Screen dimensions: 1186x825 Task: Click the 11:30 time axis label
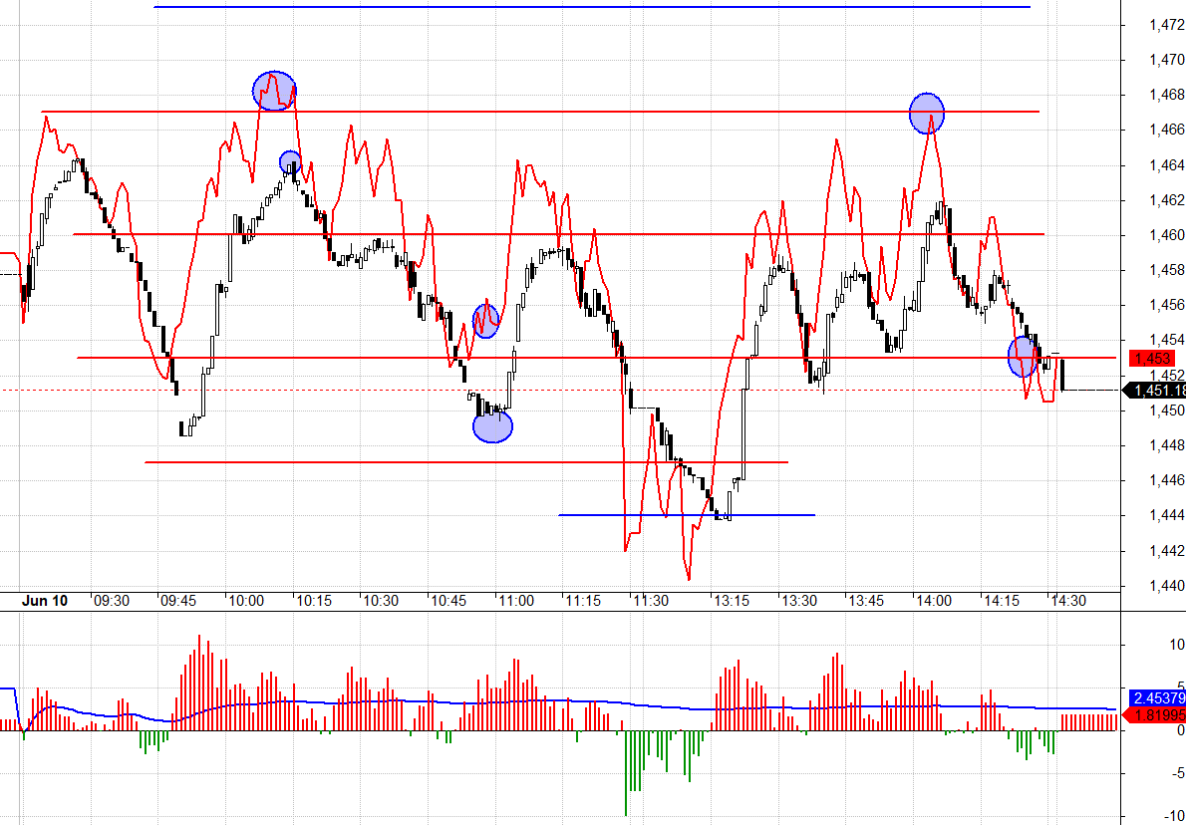coord(651,601)
